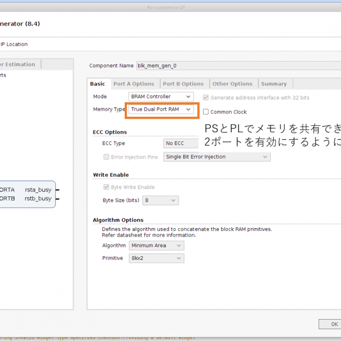Select the Basic tab
Image resolution: width=341 pixels, height=341 pixels.
[98, 84]
